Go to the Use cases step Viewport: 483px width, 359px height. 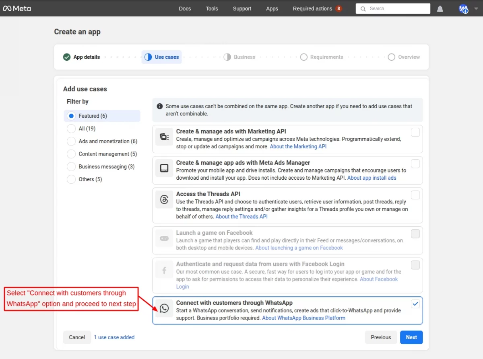tap(161, 57)
